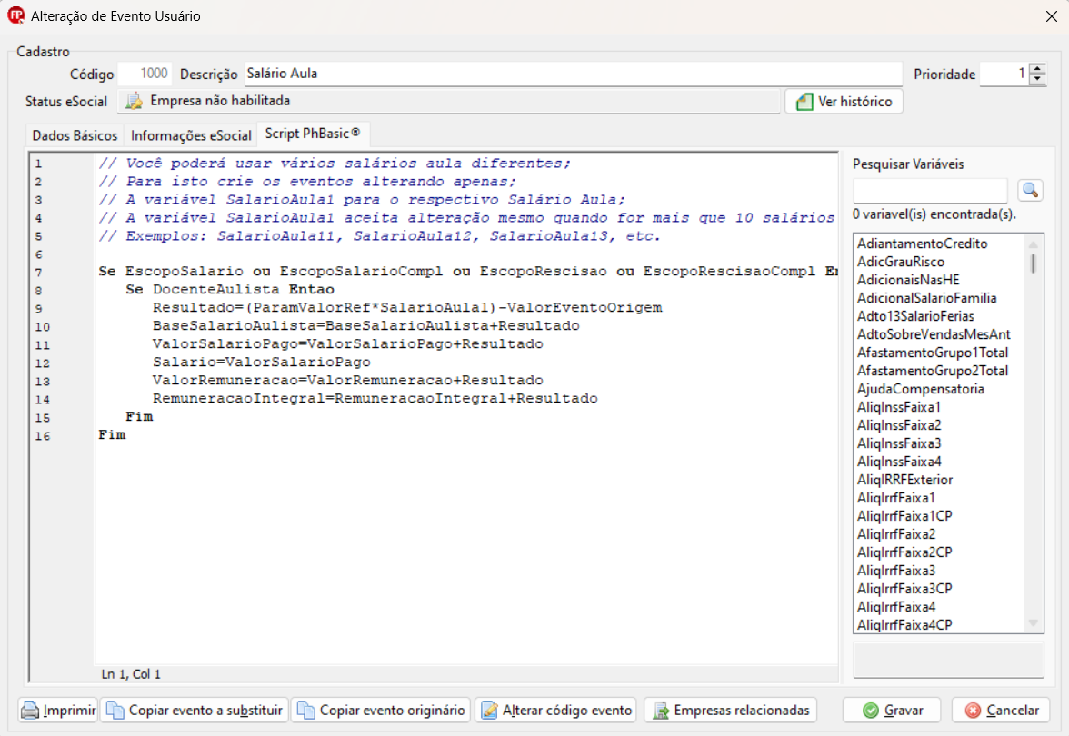Select variable AliqInssFaixa3
The height and width of the screenshot is (736, 1069).
[898, 443]
